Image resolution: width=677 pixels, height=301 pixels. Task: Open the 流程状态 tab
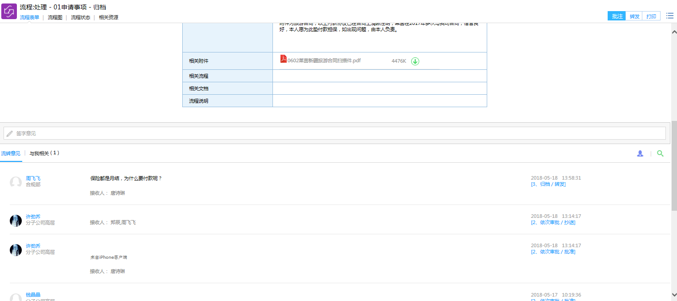tap(80, 17)
